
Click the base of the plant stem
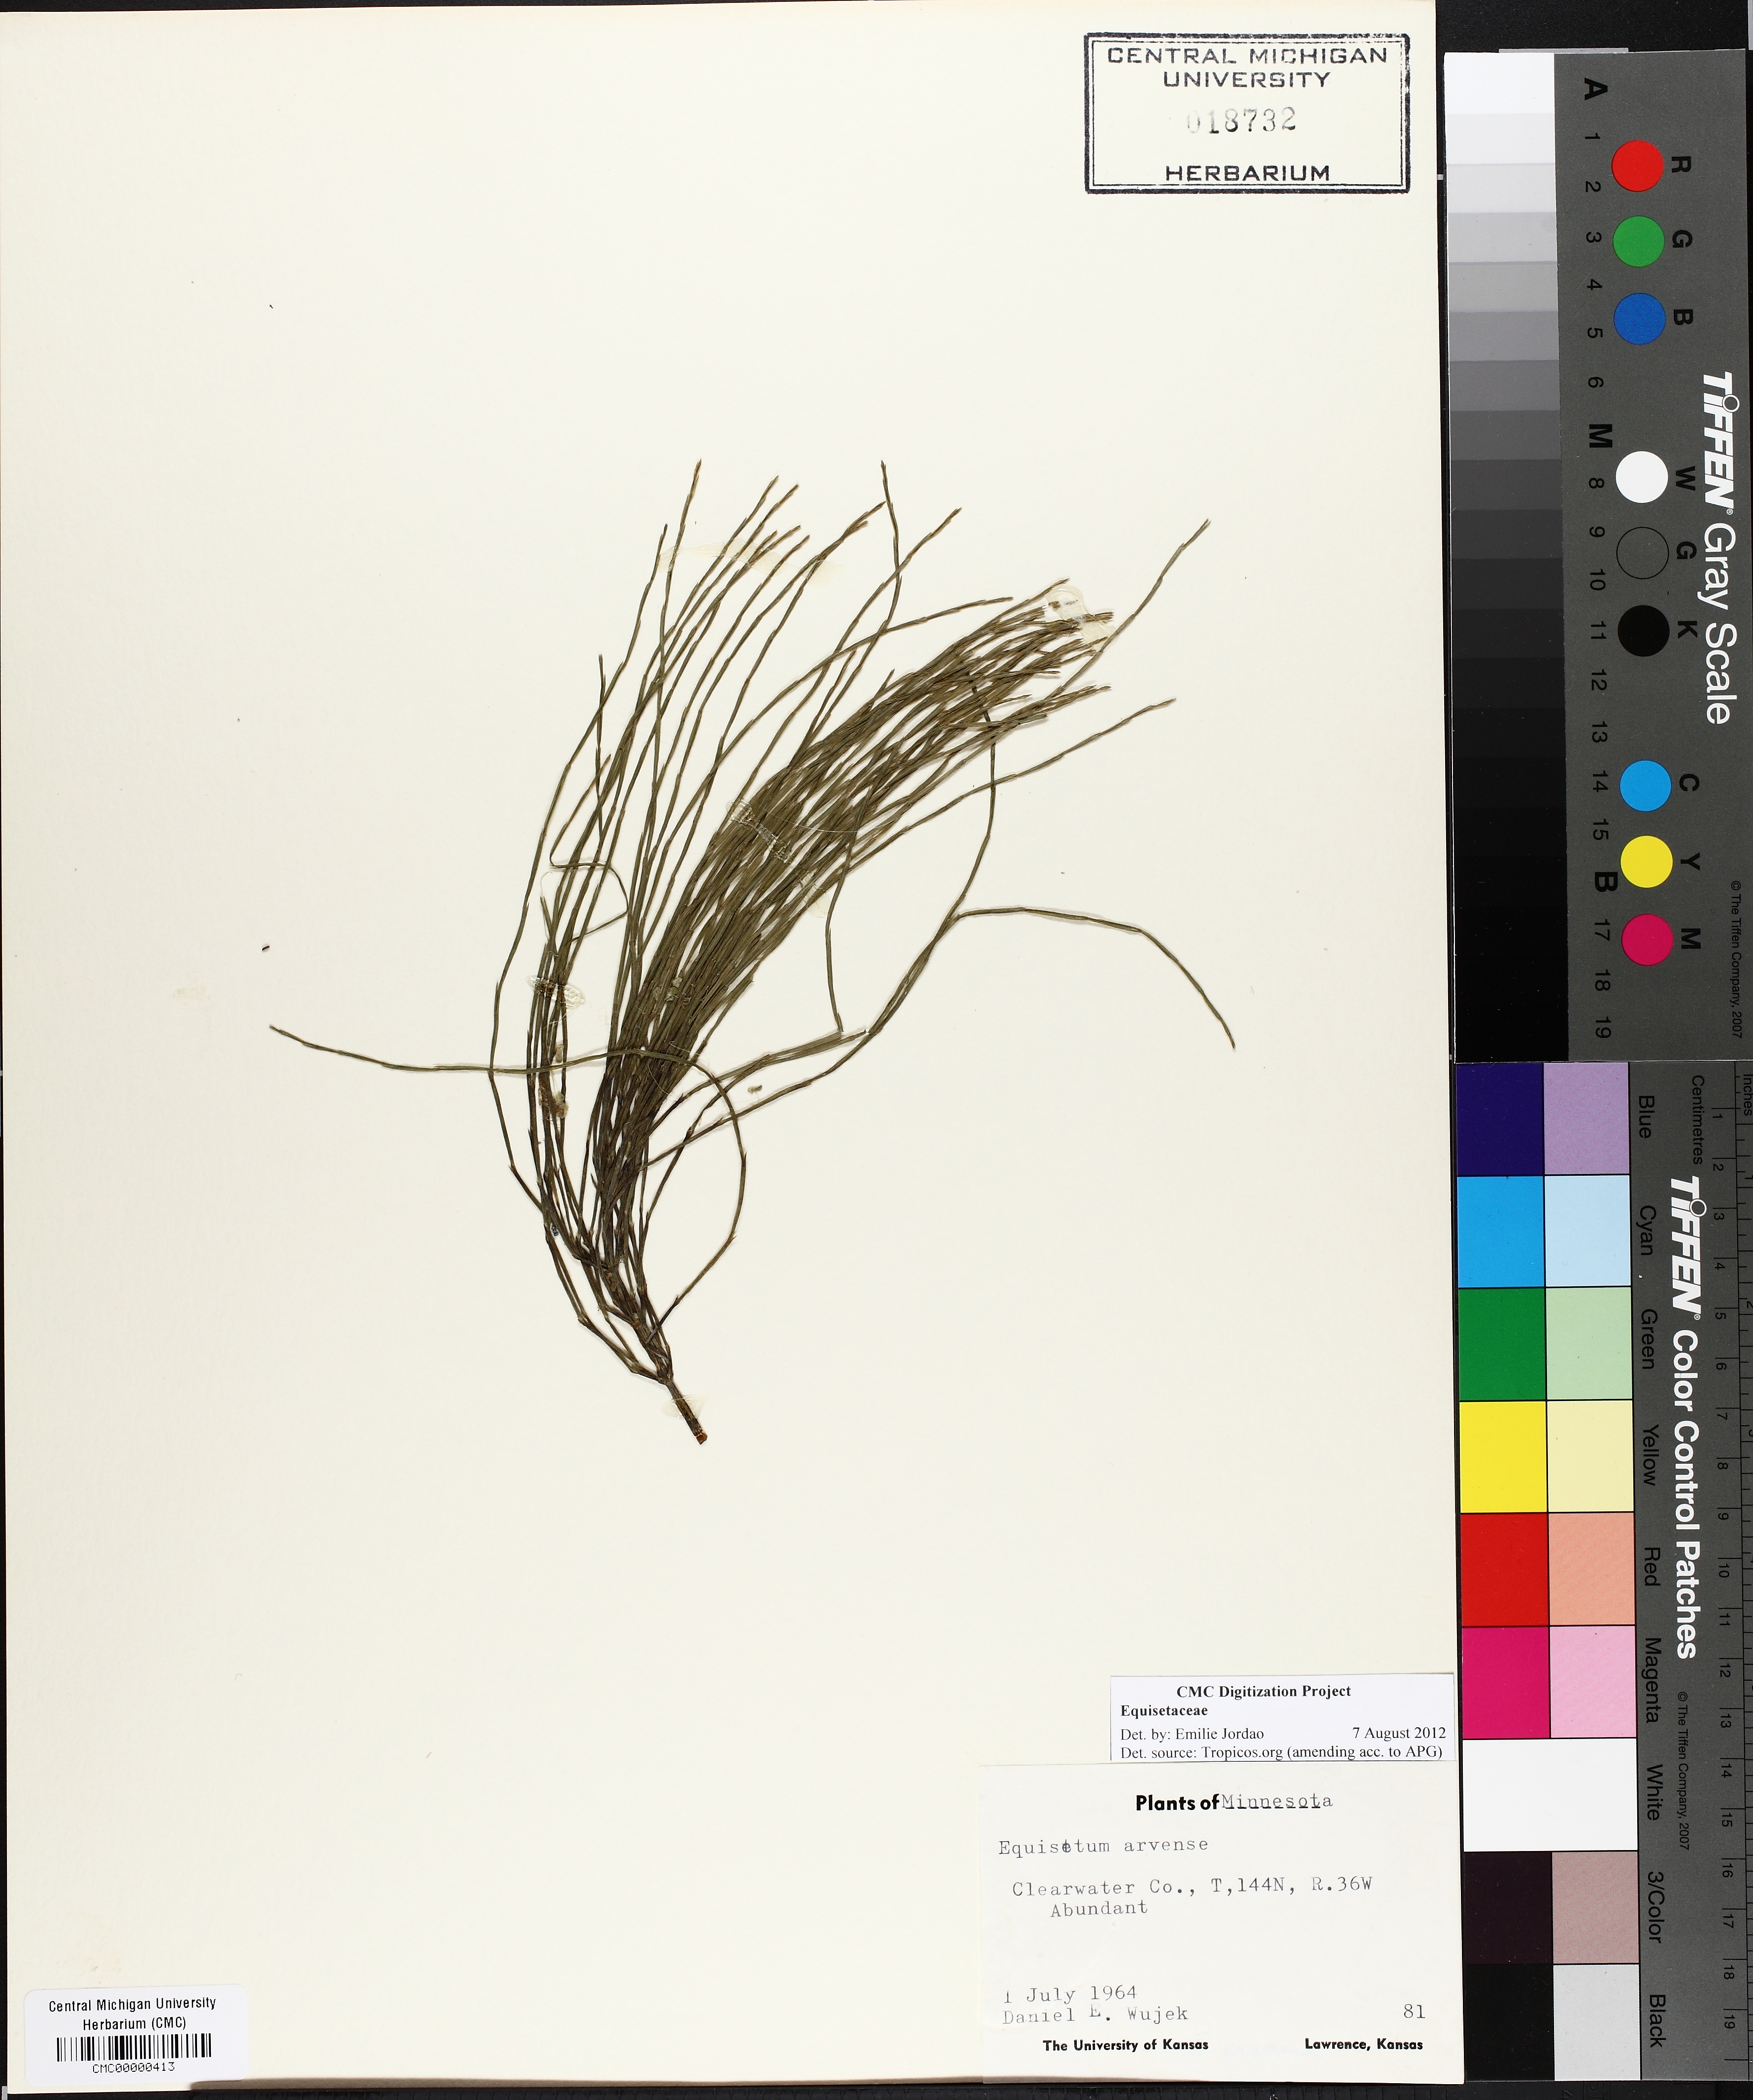point(697,1429)
